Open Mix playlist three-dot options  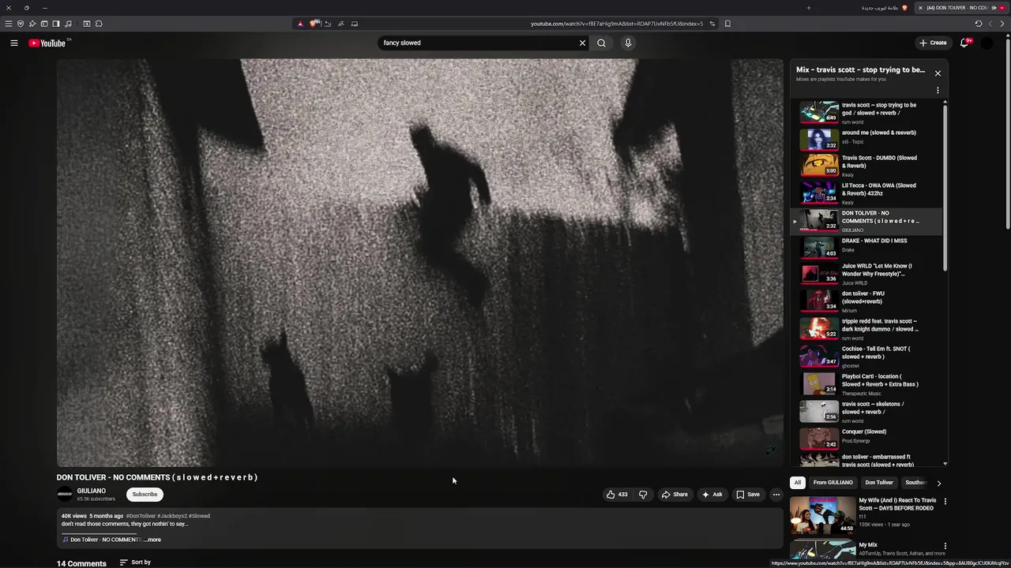(x=938, y=90)
